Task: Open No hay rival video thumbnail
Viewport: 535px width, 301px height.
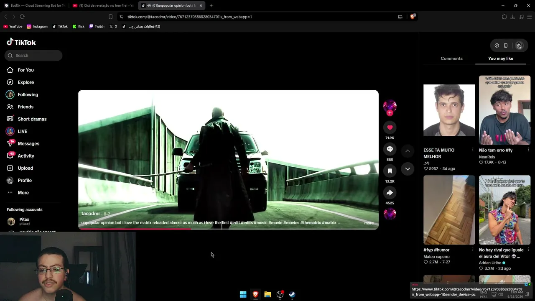Action: [x=504, y=210]
